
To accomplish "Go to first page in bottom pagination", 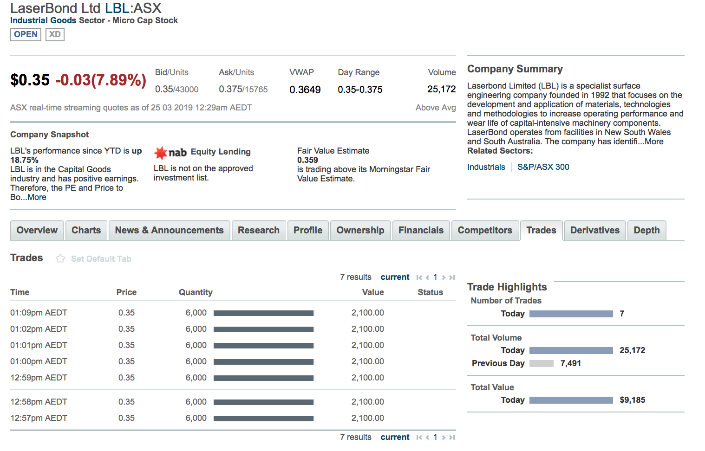I will point(419,438).
